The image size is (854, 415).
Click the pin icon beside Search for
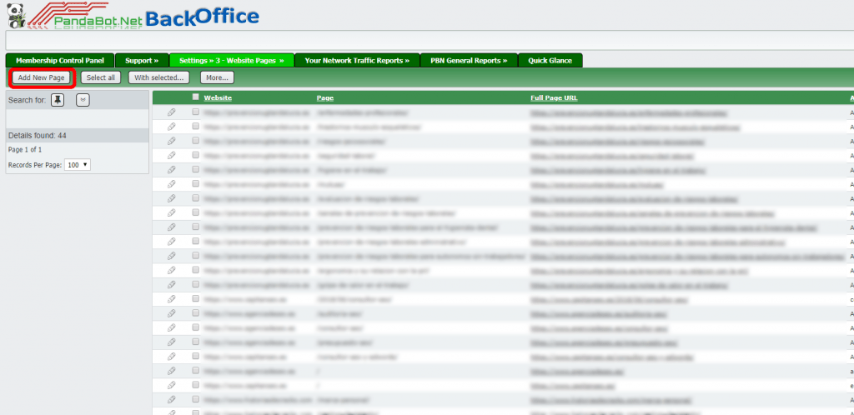pos(57,100)
